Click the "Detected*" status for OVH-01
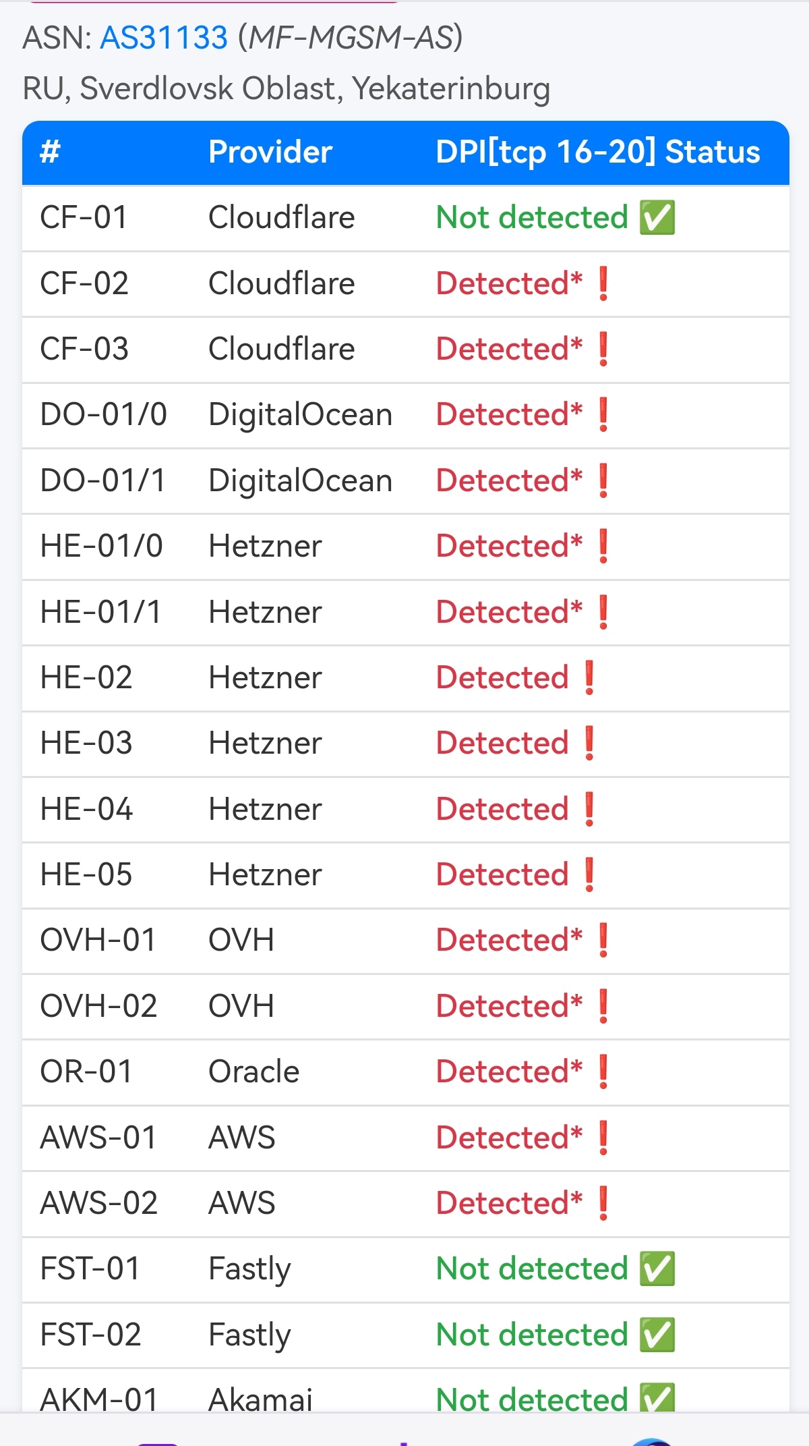The image size is (809, 1446). [x=509, y=940]
